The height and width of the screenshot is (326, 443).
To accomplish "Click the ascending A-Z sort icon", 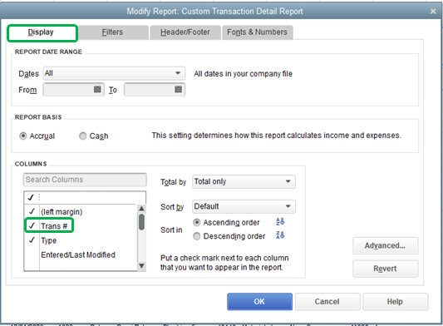I will pyautogui.click(x=280, y=222).
